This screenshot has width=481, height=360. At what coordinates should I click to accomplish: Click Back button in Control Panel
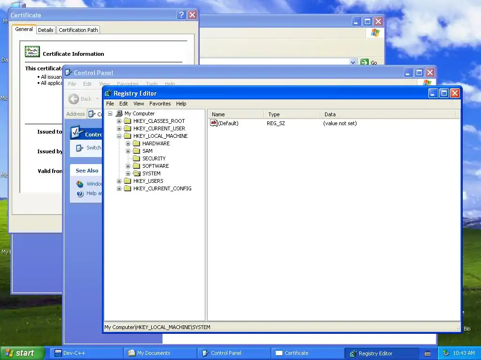[x=80, y=99]
